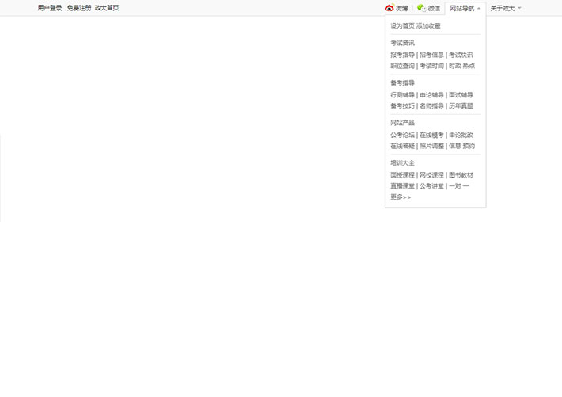
Task: Click the WeChat (微信) icon
Action: (421, 8)
